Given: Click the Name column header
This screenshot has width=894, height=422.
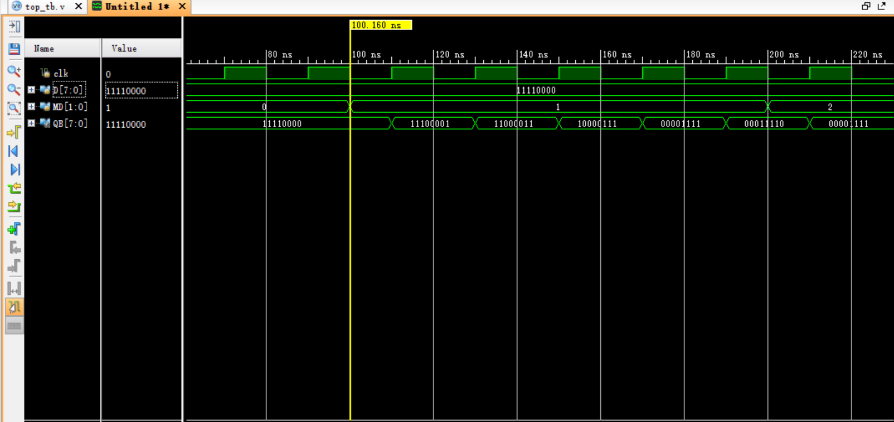Looking at the screenshot, I should pyautogui.click(x=62, y=48).
